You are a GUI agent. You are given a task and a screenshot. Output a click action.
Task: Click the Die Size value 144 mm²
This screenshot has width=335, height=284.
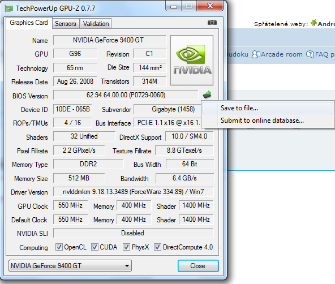coord(149,68)
